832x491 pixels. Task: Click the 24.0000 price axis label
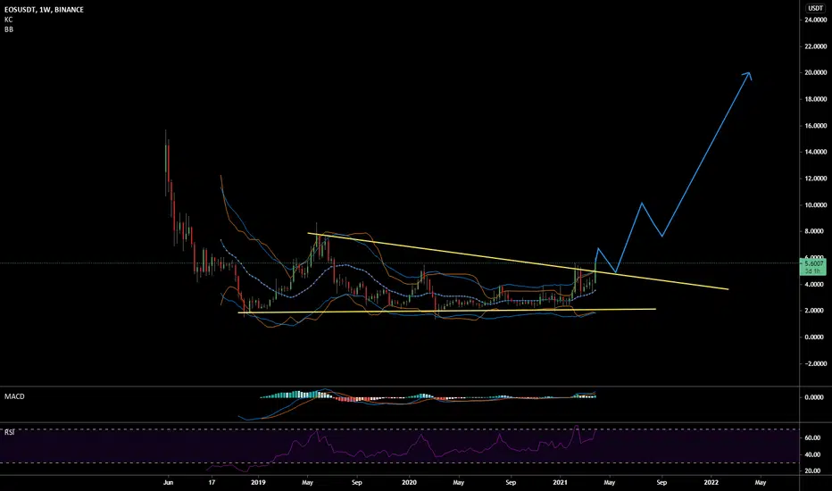tap(816, 21)
